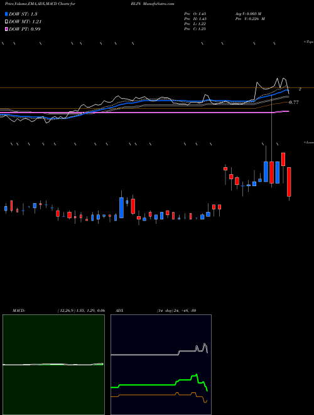Click the 'ADX' panel title
This screenshot has height=415, width=314.
click(119, 311)
